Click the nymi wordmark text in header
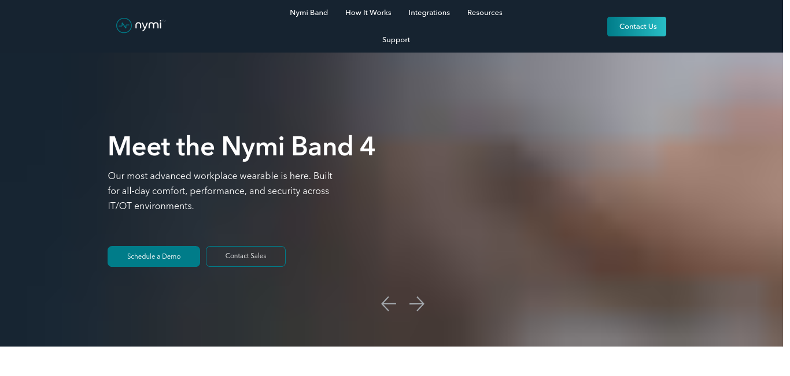Viewport: 790px width, 376px height. [x=148, y=25]
